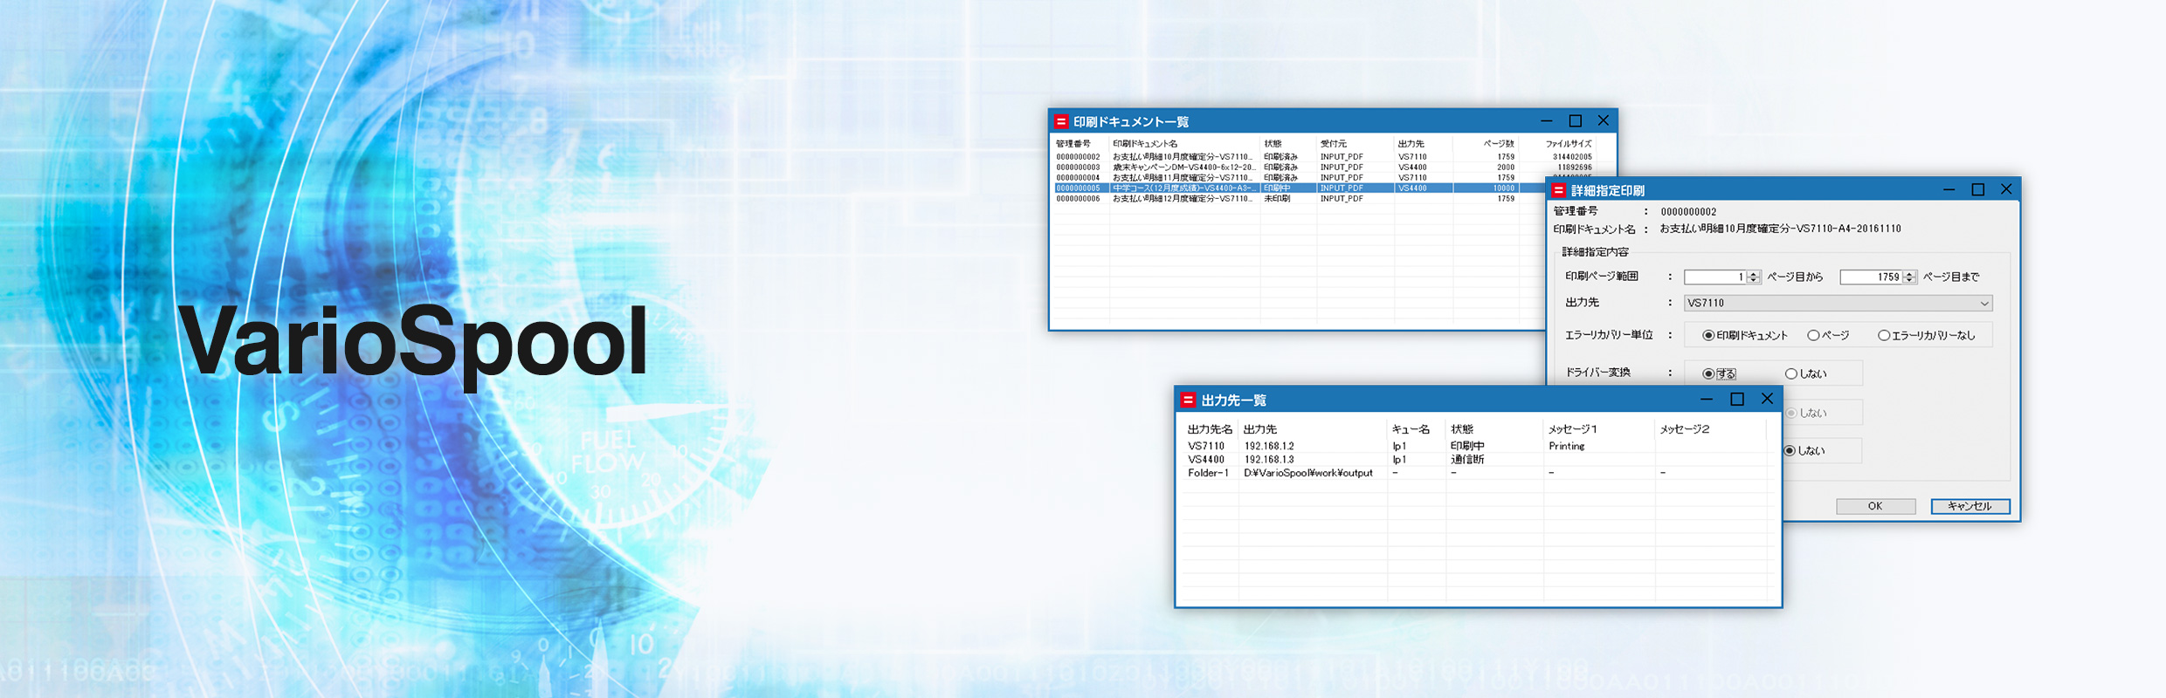2166x698 pixels.
Task: Click the red app icon in 印刷ドキュメント一覧 title bar
Action: point(1061,121)
